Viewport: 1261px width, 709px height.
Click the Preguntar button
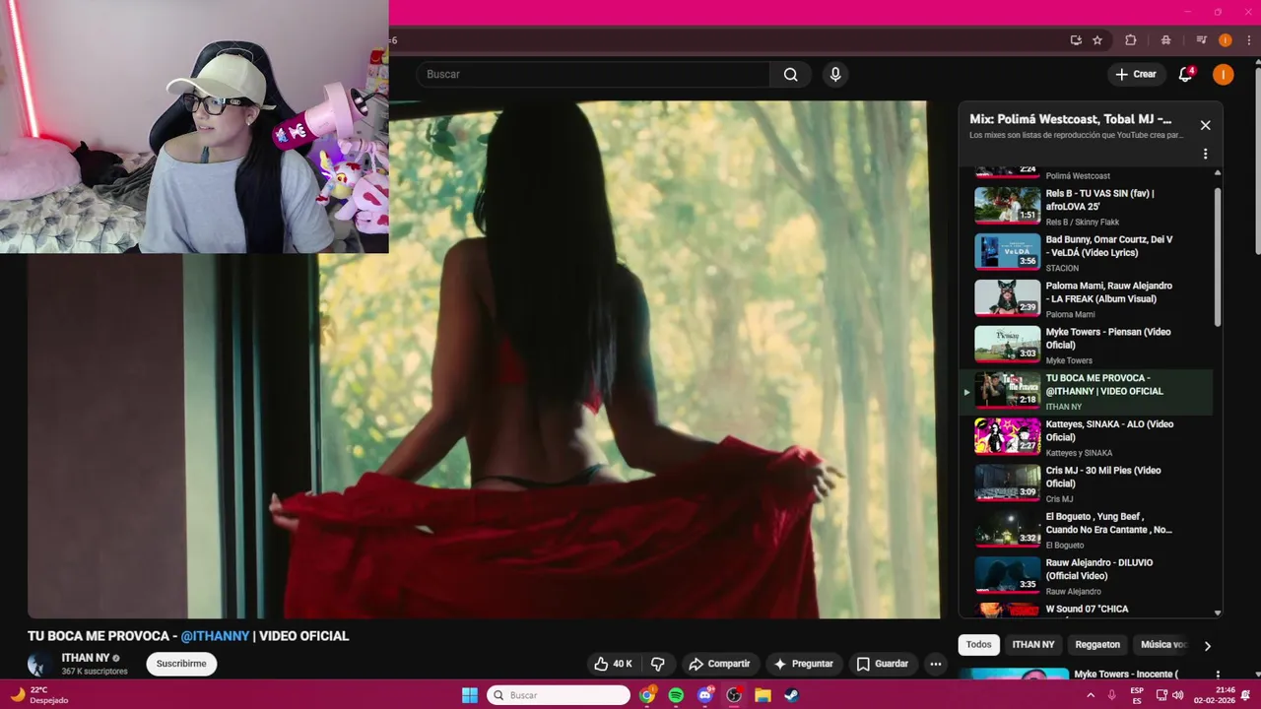click(x=803, y=664)
